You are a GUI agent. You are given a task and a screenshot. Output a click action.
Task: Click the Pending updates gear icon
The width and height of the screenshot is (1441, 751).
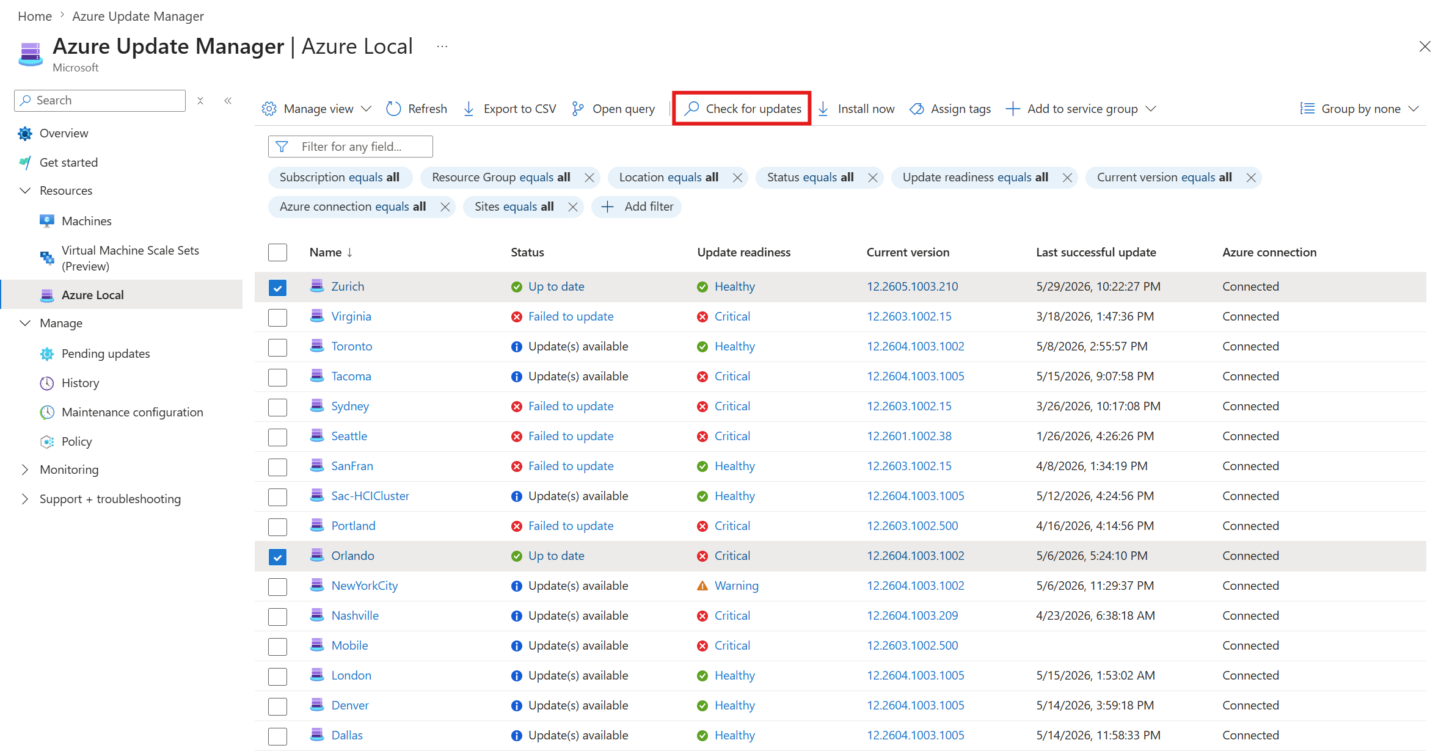pyautogui.click(x=47, y=354)
